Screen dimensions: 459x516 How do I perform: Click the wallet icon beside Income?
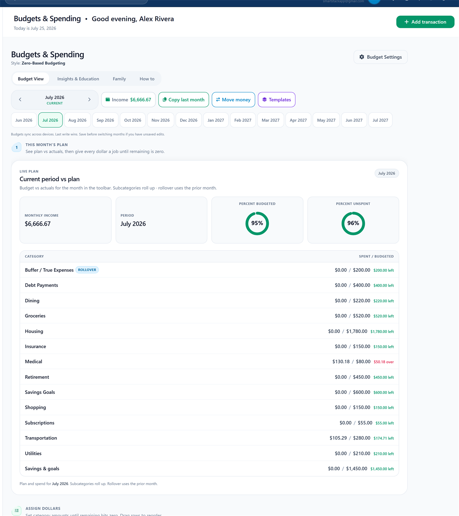108,100
